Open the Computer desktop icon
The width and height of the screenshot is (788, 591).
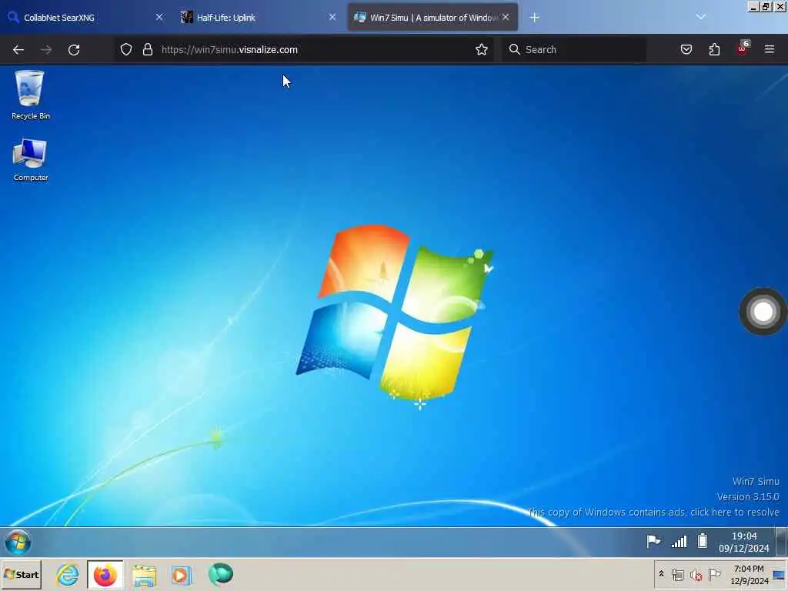coord(30,160)
